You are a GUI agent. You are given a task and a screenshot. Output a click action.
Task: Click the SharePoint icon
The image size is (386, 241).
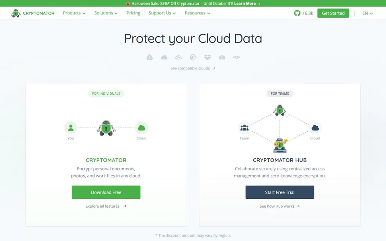pos(193,57)
